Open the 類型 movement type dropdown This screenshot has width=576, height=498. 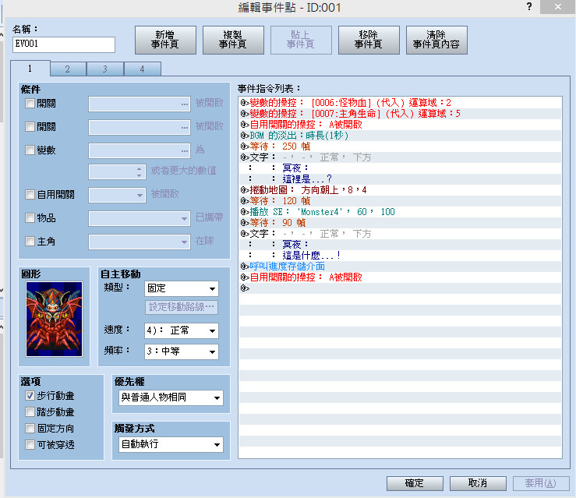182,288
